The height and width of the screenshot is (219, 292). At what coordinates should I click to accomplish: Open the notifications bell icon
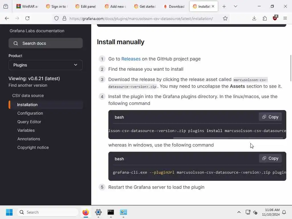point(284,212)
